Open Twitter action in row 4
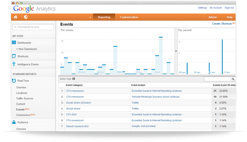This screenshot has height=142, width=247. coord(135,108)
